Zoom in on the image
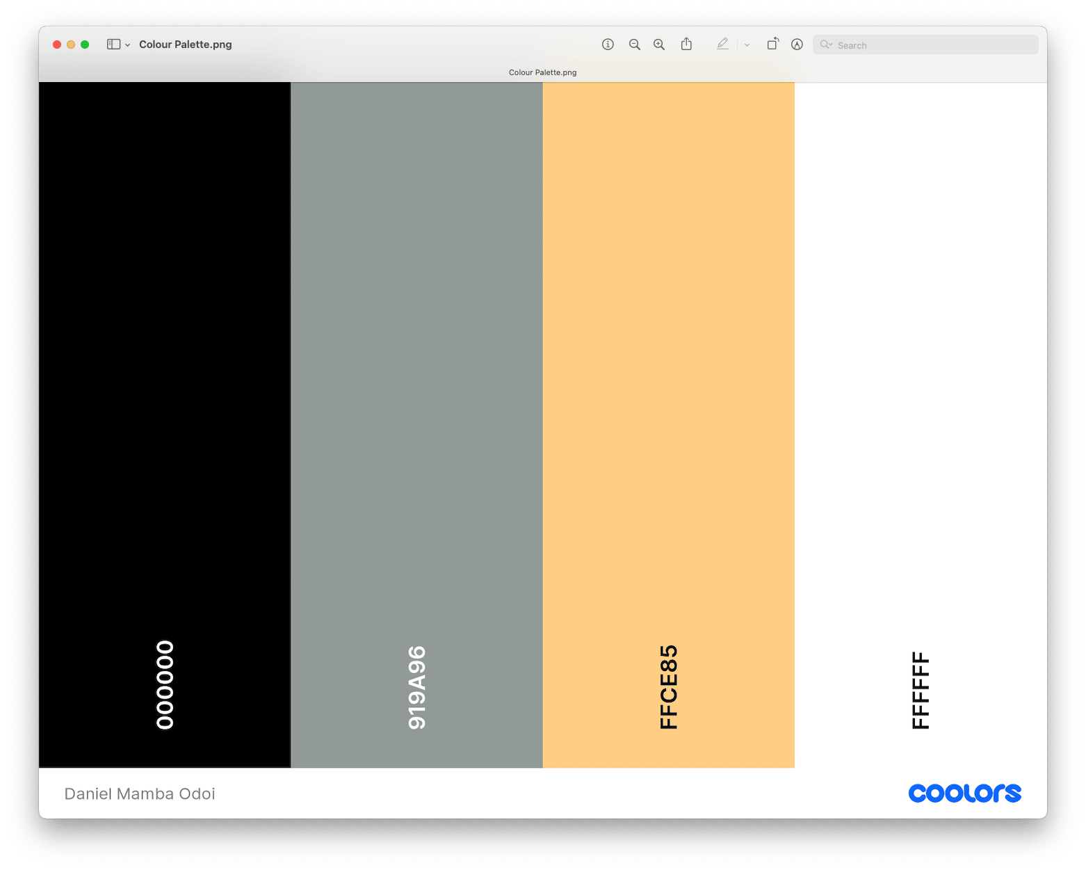This screenshot has height=870, width=1086. (x=659, y=45)
